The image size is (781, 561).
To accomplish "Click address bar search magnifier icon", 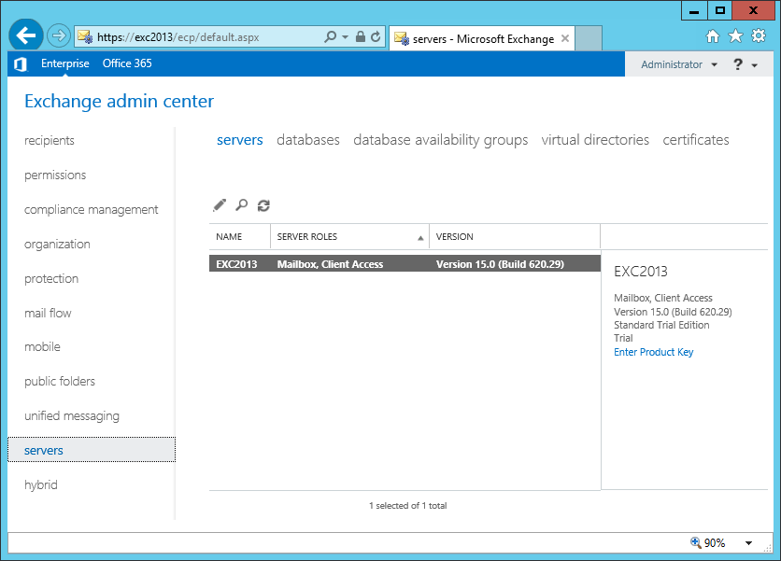I will (330, 36).
